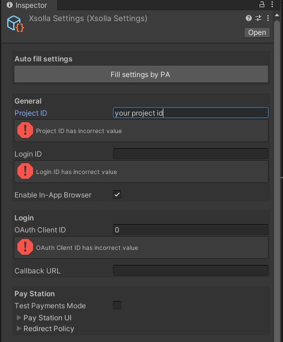Toggle the Inspector lock icon

(262, 4)
